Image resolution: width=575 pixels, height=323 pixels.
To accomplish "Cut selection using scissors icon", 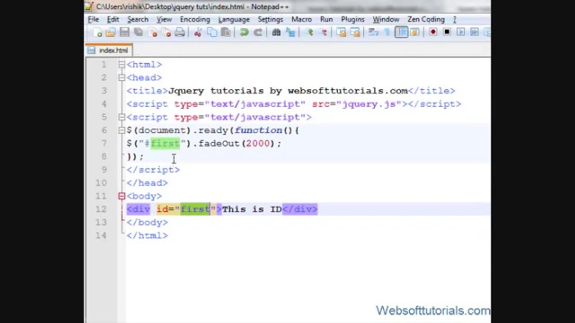I will click(198, 32).
